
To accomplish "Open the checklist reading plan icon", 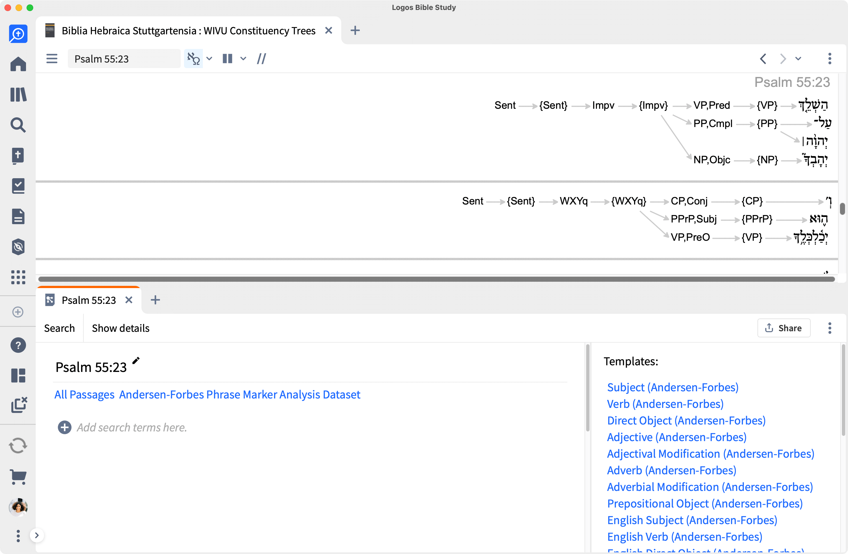I will (x=18, y=186).
